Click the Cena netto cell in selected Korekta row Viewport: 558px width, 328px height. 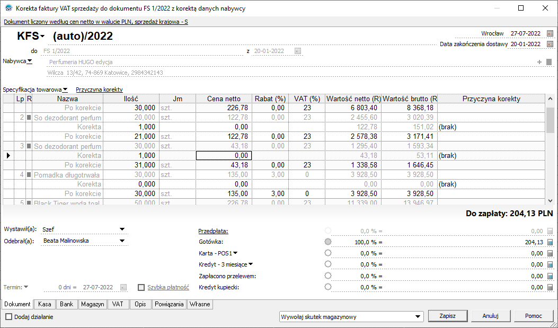pos(224,155)
